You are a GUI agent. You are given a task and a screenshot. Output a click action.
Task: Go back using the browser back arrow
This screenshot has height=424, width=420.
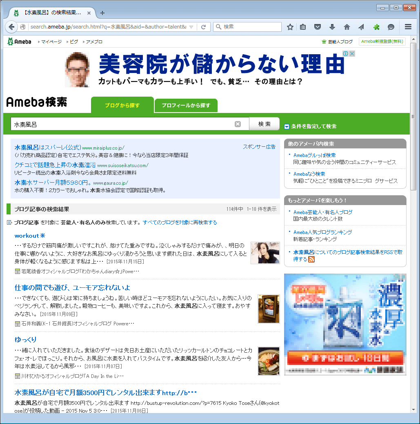11,27
